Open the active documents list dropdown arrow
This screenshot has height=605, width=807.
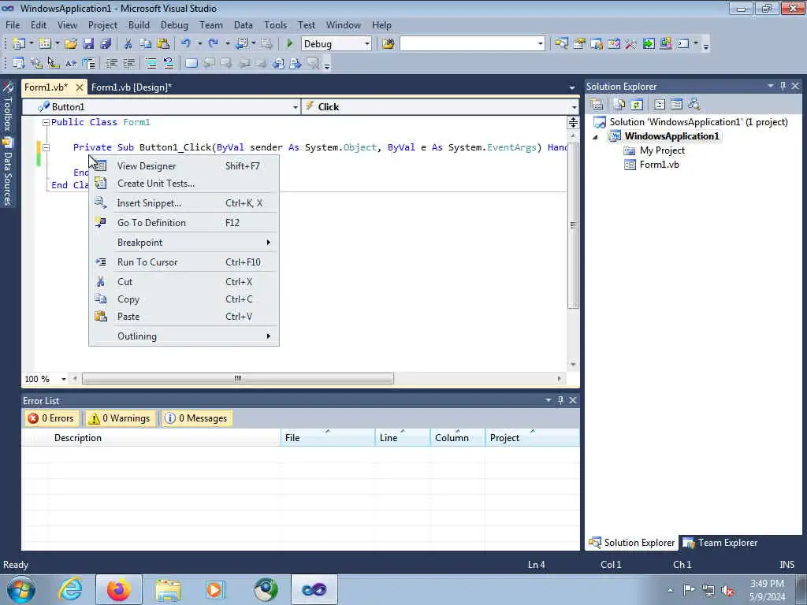[x=572, y=87]
